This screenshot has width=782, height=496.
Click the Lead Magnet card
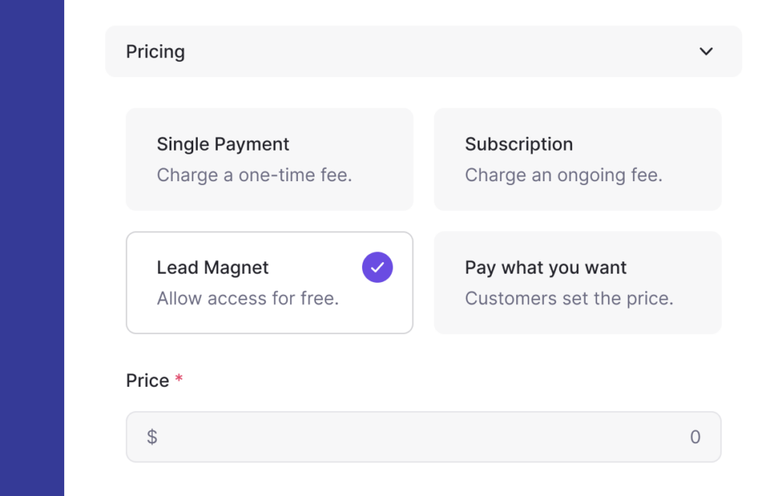point(270,283)
